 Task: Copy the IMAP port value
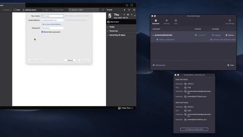click(x=185, y=88)
